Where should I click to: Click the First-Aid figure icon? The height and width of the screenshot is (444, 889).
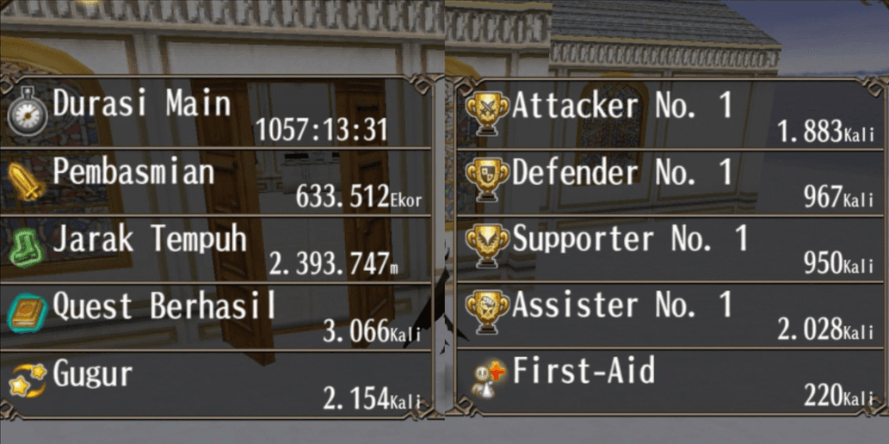(x=488, y=379)
